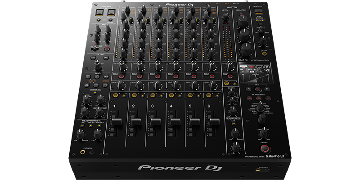360x180 pixels.
Task: Select the Reverb built-in send button
Action: 96,85
